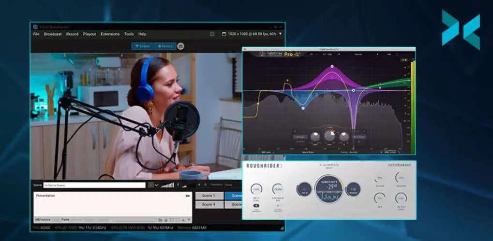Screen dimensions: 493x241
Task: Click the Pro-Q center gain knob
Action: click(x=329, y=136)
